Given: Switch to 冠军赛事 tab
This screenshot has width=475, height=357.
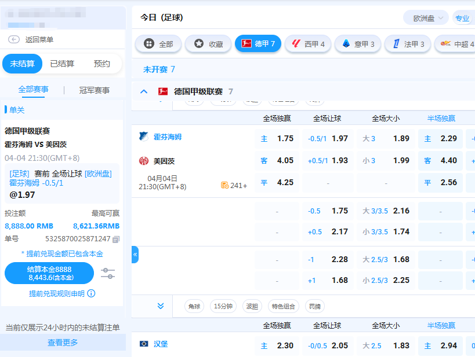Looking at the screenshot, I should (x=94, y=90).
